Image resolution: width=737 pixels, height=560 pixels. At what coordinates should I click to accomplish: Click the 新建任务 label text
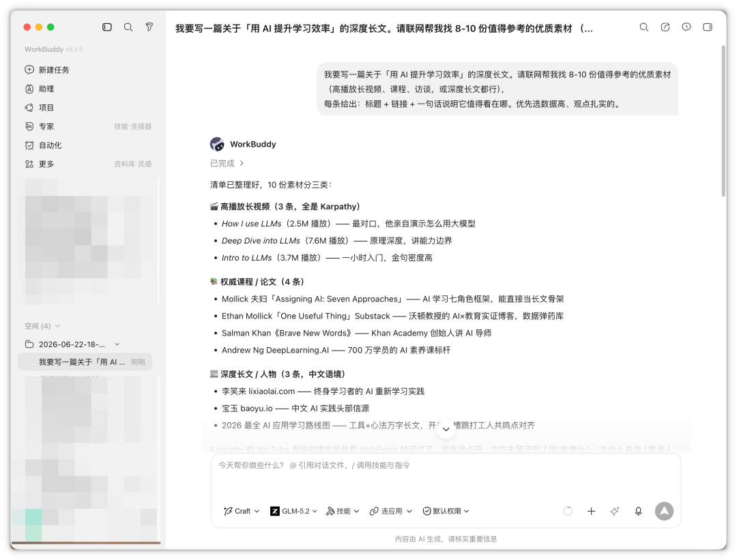click(x=54, y=70)
